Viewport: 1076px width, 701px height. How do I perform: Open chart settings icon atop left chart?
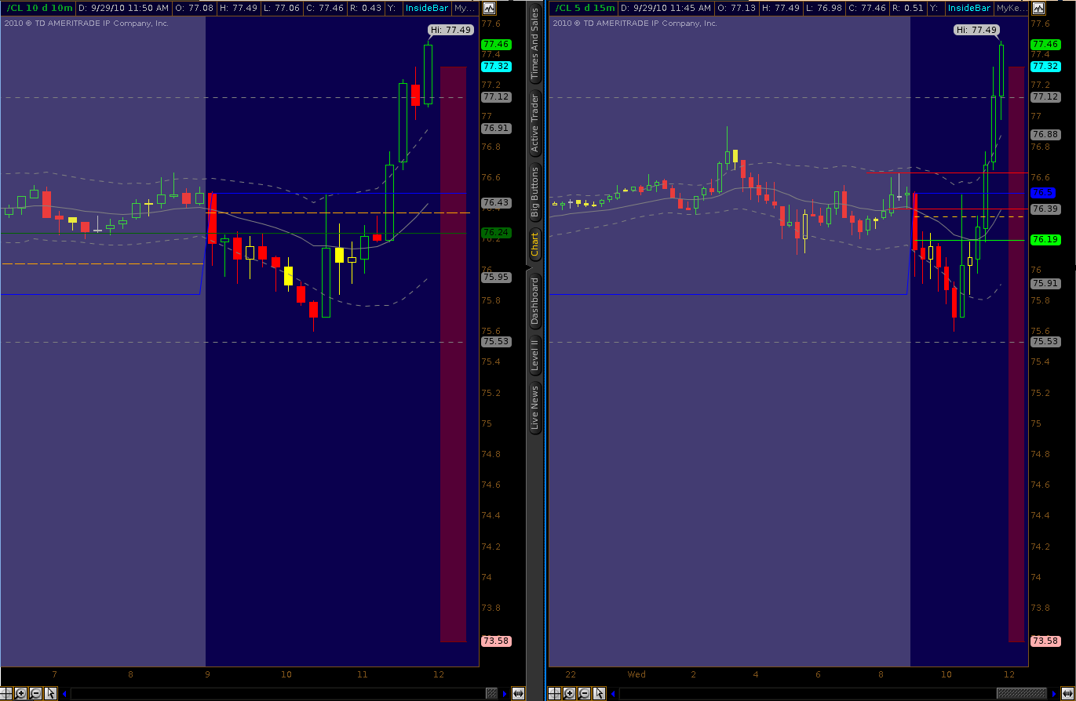(x=489, y=8)
